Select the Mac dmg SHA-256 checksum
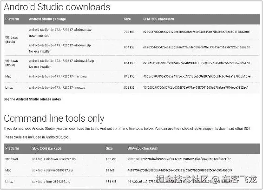Screen dimensions: 263x190 coord(197,76)
